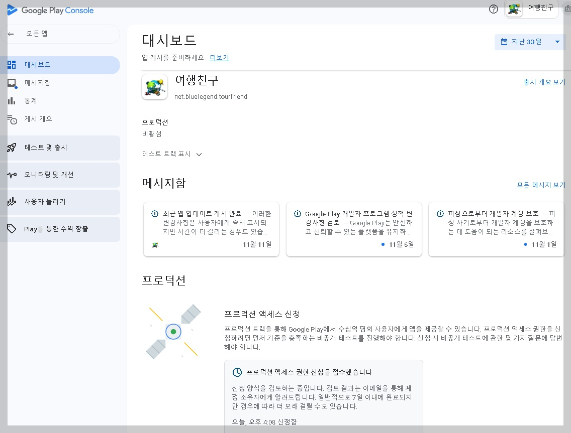Image resolution: width=571 pixels, height=433 pixels.
Task: Click info icon on 개발자 프로그램 정책 message
Action: (x=298, y=214)
